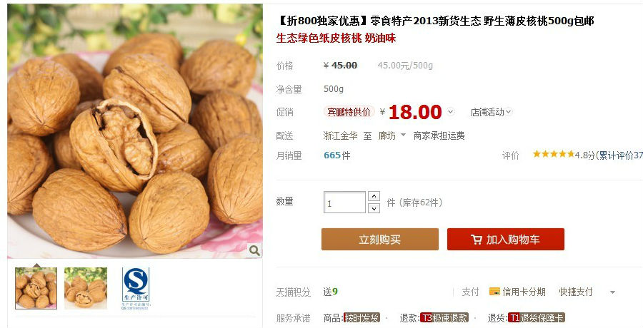Expand the 18.00 promotion price dropdown arrow
643x328 pixels.
[451, 111]
